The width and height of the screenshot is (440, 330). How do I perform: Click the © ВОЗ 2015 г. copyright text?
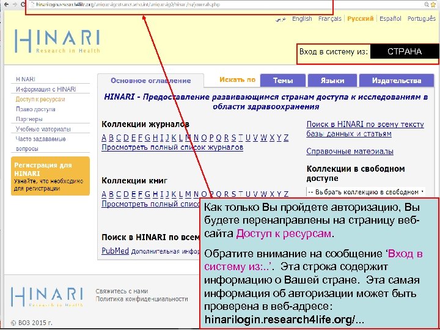[x=31, y=323]
